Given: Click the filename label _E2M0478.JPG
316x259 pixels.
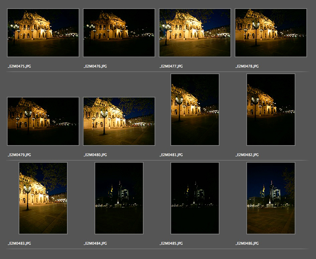Looking at the screenshot, I should pyautogui.click(x=247, y=67).
